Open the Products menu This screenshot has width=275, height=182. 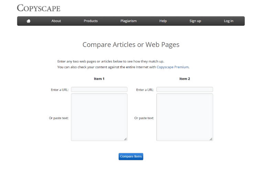pos(91,21)
